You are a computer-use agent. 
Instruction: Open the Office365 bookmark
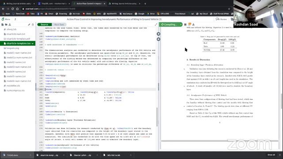pyautogui.click(x=163, y=14)
